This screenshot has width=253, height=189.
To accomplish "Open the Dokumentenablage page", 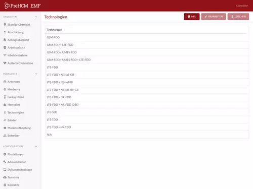I will (x=20, y=170).
